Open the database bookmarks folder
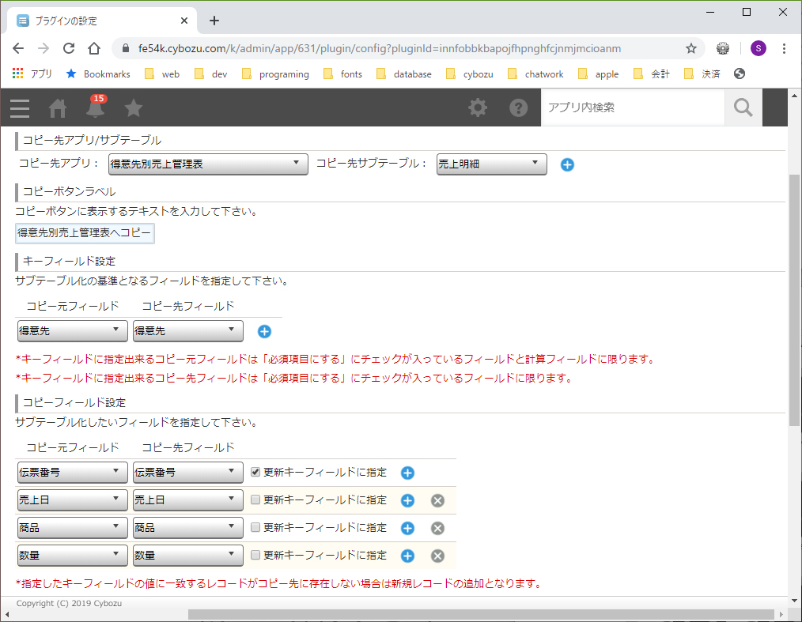 pyautogui.click(x=404, y=74)
